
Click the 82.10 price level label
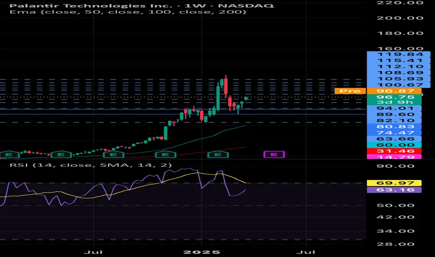click(394, 121)
